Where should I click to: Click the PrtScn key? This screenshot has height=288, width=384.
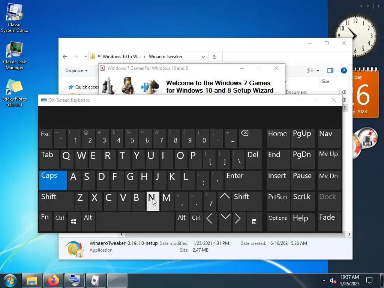[x=278, y=201]
